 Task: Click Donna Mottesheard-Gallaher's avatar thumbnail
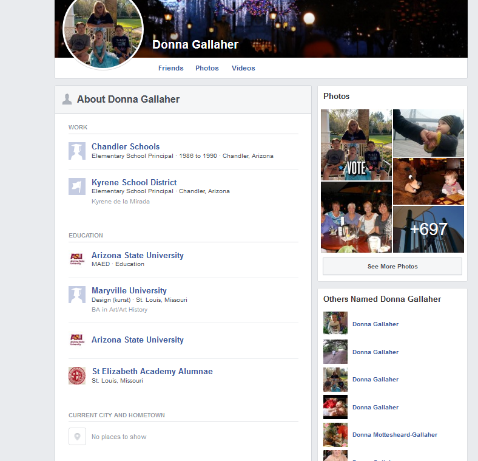click(335, 435)
